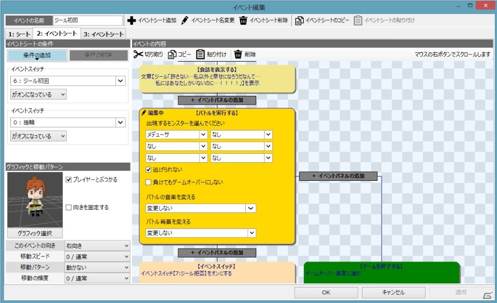
Task: Click イベントシート削除 label in toolbar
Action: [x=269, y=20]
